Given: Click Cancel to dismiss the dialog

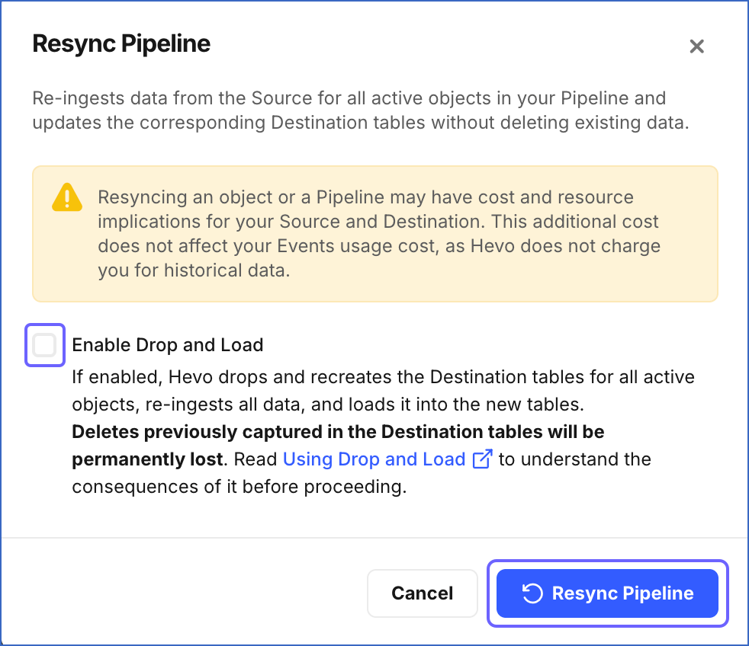Looking at the screenshot, I should click(x=422, y=593).
